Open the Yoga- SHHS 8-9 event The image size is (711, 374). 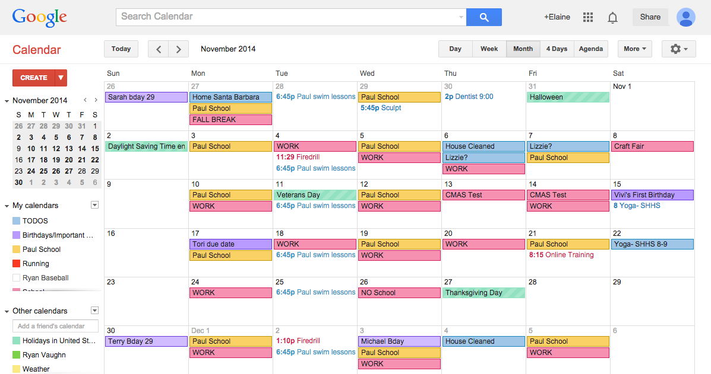(x=652, y=244)
